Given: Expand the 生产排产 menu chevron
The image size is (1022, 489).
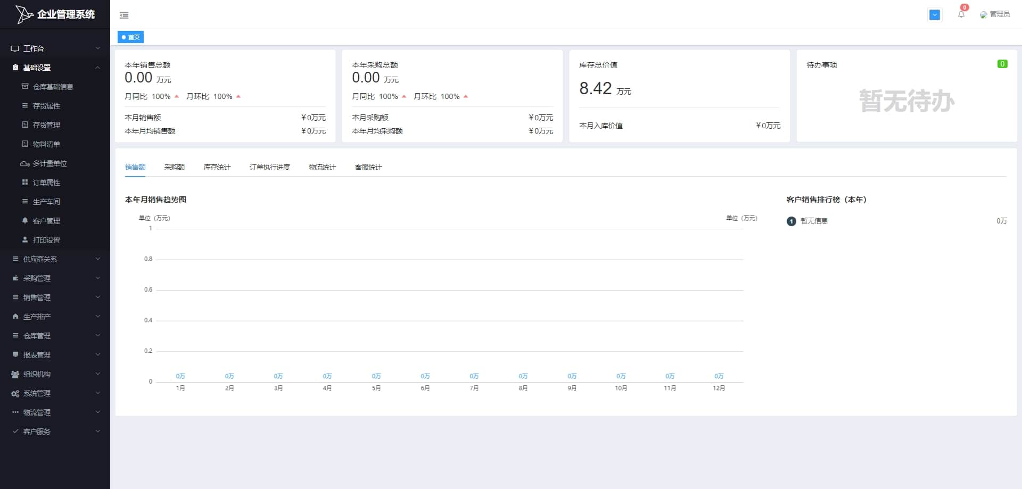Looking at the screenshot, I should [98, 316].
